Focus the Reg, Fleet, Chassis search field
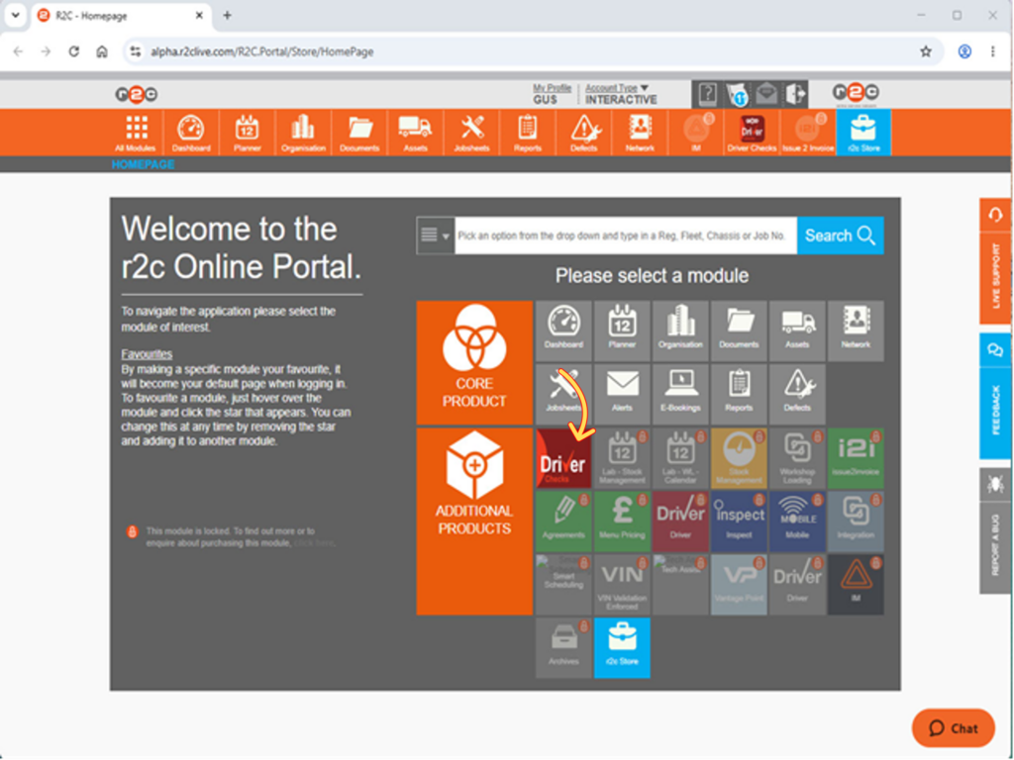Image resolution: width=1014 pixels, height=760 pixels. pos(626,236)
